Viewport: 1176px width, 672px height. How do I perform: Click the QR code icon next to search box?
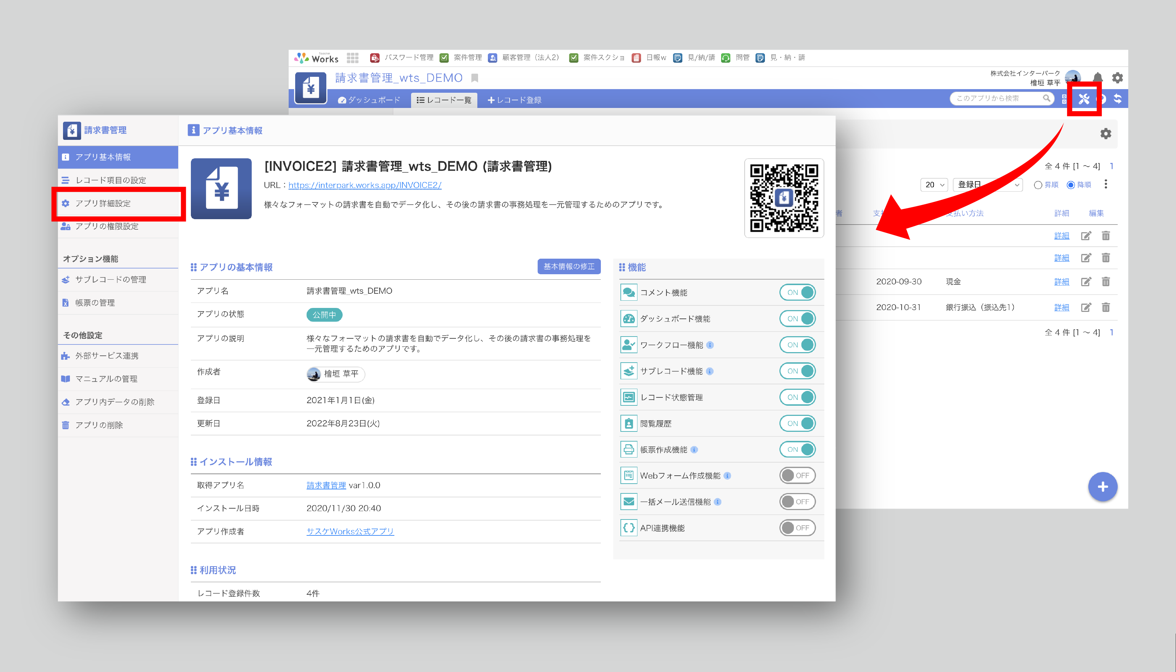click(1064, 99)
